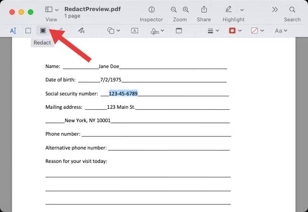Expand the Highlight color chevron

[x=242, y=10]
